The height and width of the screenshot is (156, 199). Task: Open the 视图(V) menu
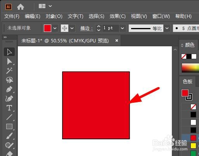(x=139, y=16)
